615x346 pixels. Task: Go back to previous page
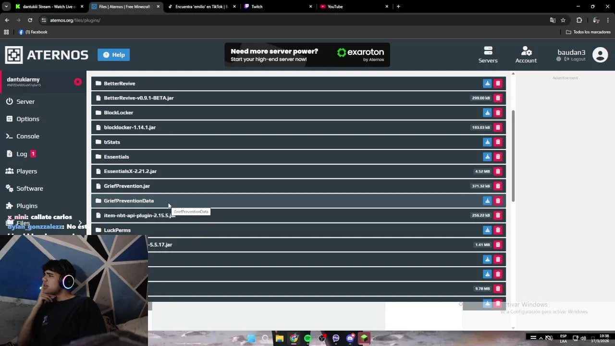(x=7, y=20)
